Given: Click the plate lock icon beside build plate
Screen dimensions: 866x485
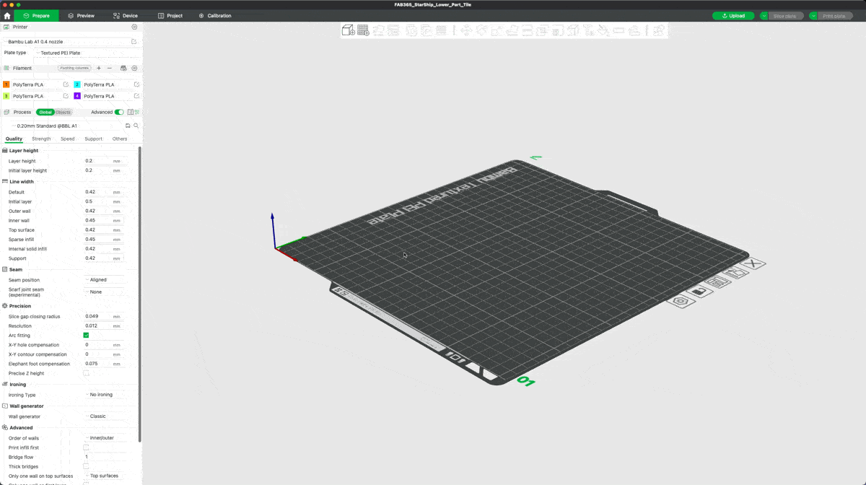Looking at the screenshot, I should 699,291.
